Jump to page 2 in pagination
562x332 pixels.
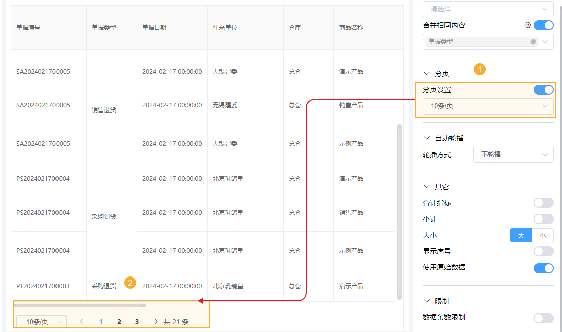119,321
